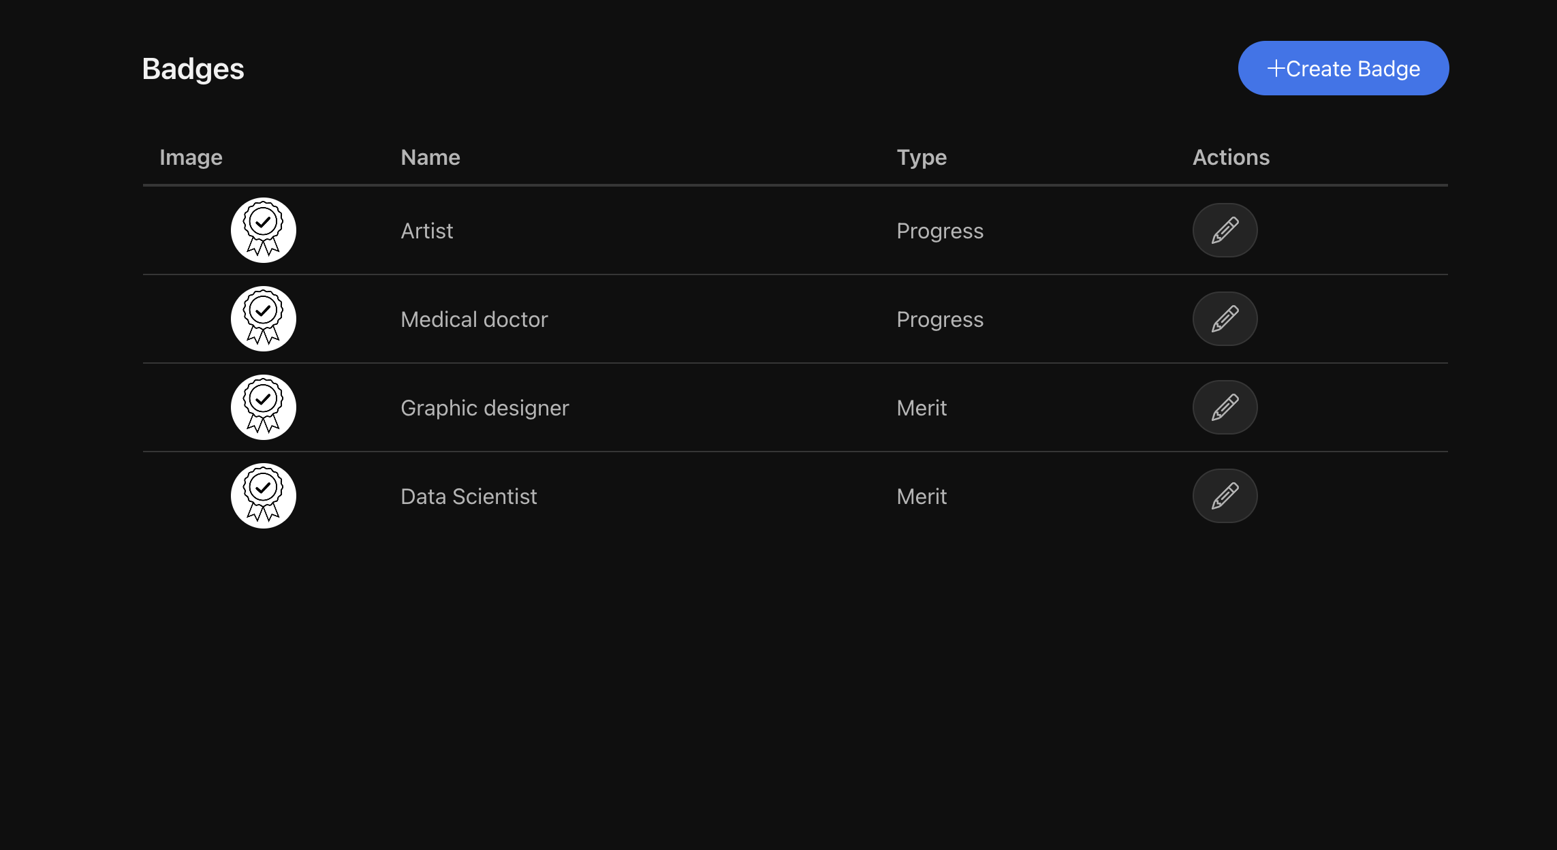Image resolution: width=1557 pixels, height=850 pixels.
Task: Click Merit type in Data Scientist row
Action: (921, 497)
